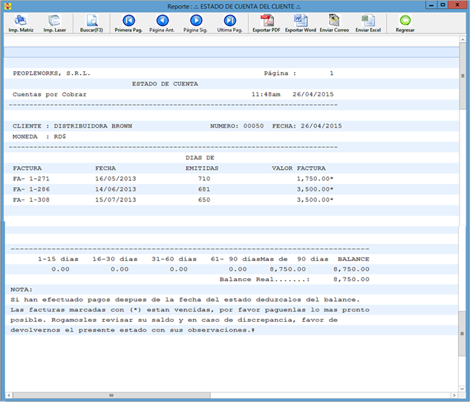
Task: Navigate to Página Ant.
Action: click(x=162, y=23)
